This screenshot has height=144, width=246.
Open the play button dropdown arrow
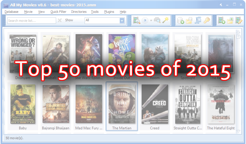pos(151,20)
